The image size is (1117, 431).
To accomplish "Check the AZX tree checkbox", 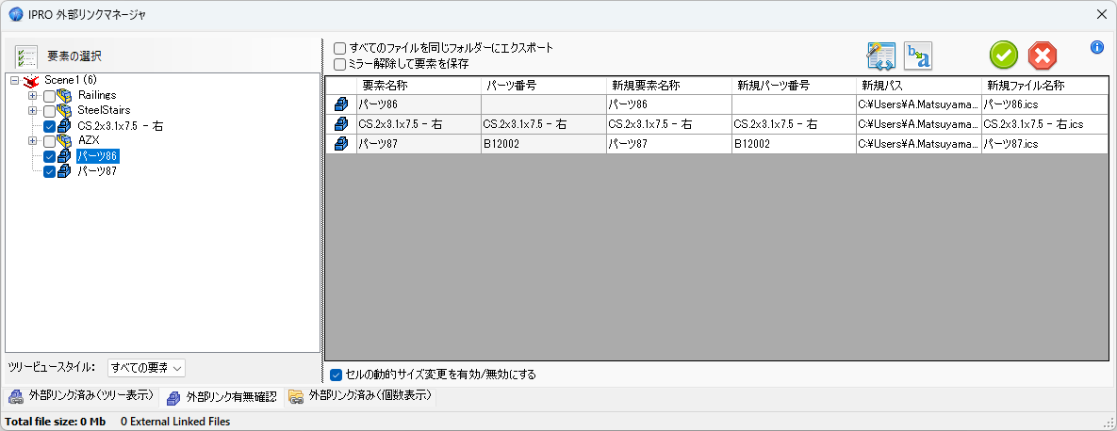I will [49, 141].
